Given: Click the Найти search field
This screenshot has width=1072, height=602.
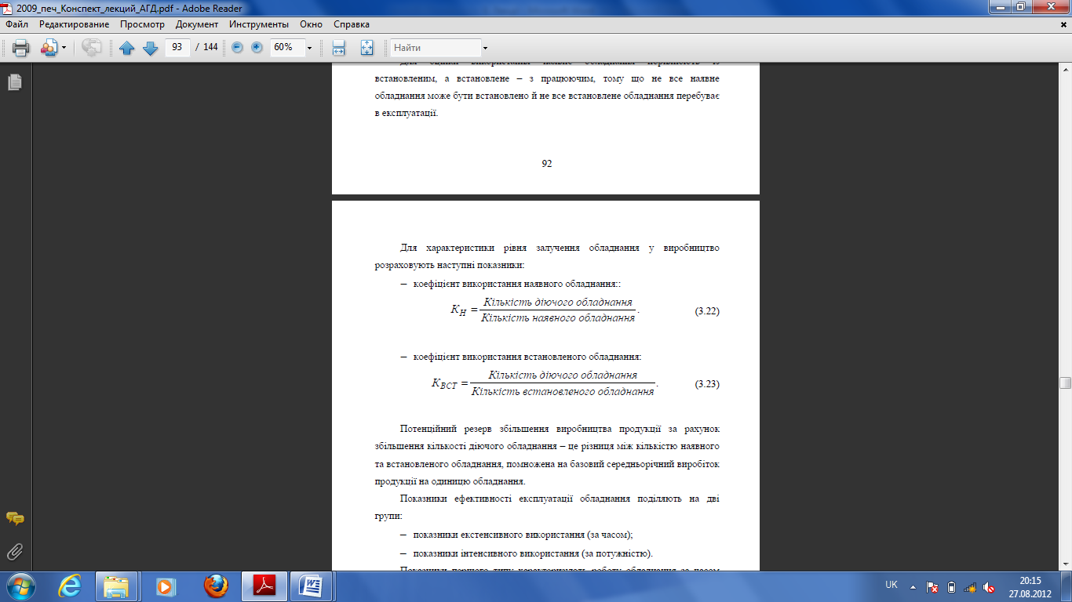Looking at the screenshot, I should (x=436, y=48).
